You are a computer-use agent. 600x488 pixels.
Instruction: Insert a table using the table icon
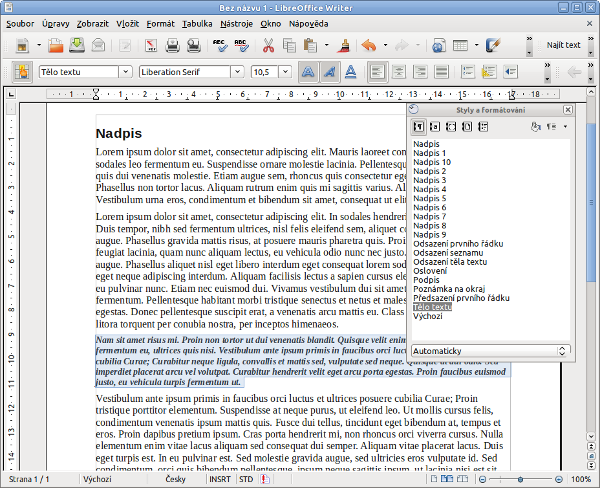click(460, 45)
